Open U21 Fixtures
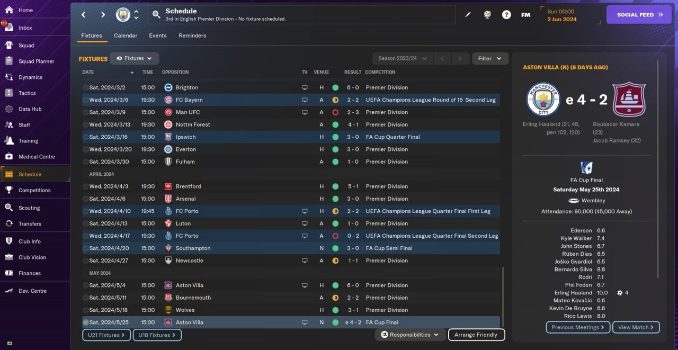 (x=106, y=335)
